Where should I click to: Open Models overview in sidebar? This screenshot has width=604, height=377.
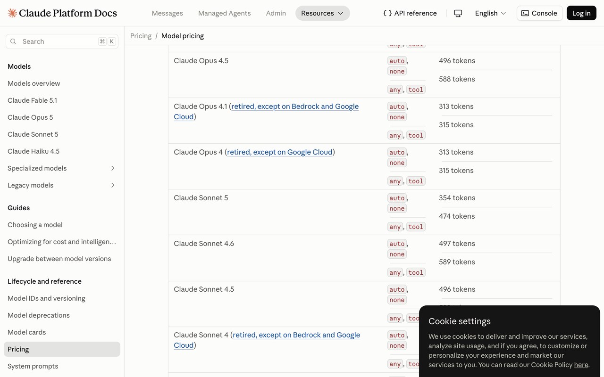(34, 83)
